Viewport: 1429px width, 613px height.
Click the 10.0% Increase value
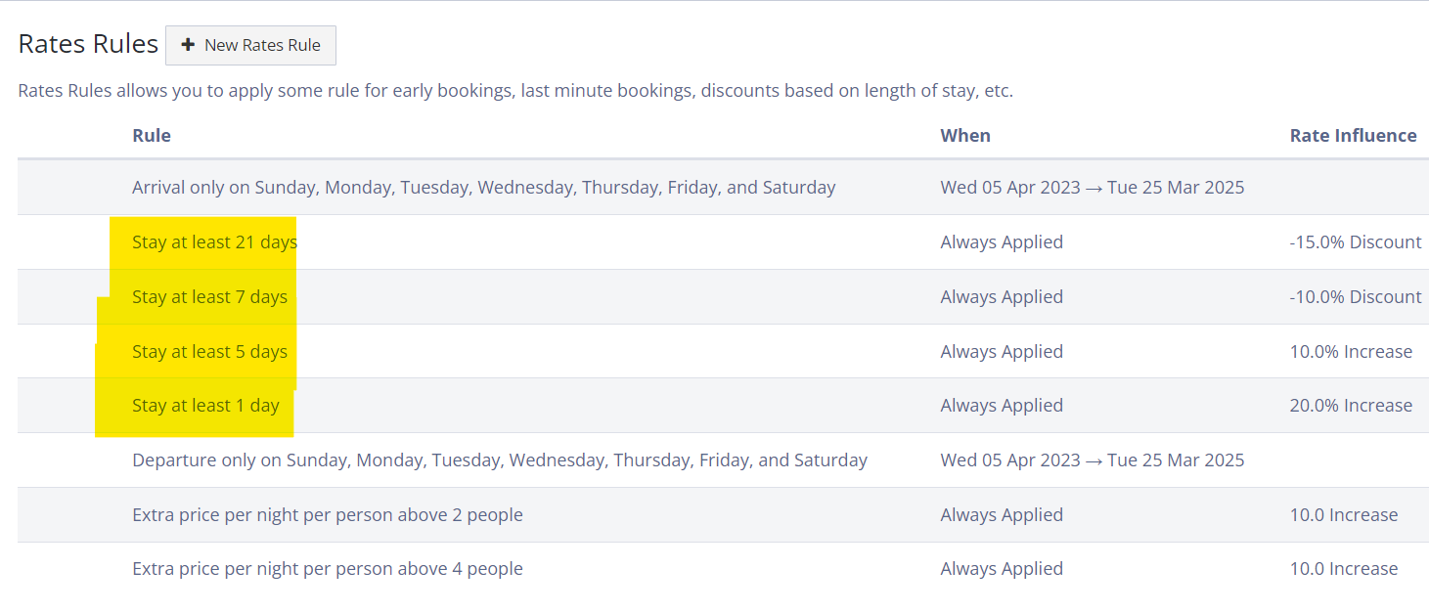click(x=1351, y=352)
